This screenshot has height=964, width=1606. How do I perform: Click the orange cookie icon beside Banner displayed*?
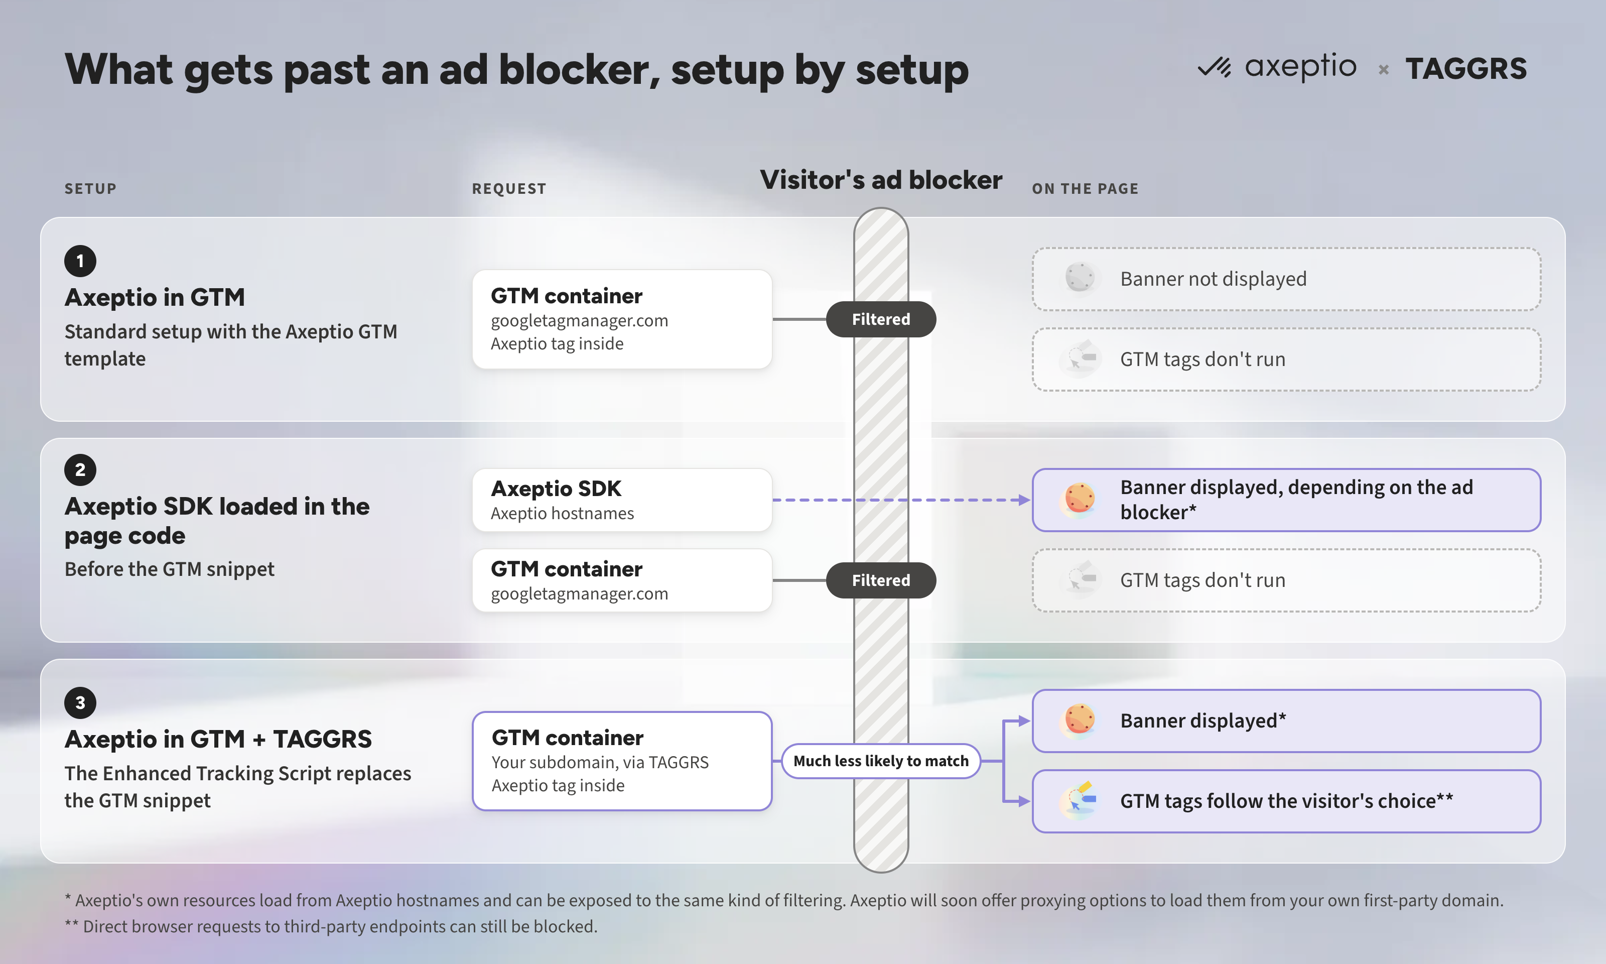pyautogui.click(x=1080, y=720)
